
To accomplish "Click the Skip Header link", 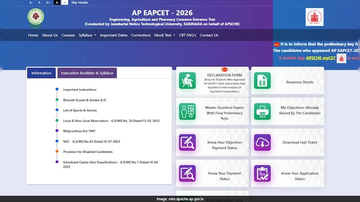I will point(80,2).
